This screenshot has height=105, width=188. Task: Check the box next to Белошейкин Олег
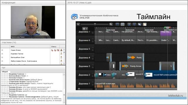(2, 57)
